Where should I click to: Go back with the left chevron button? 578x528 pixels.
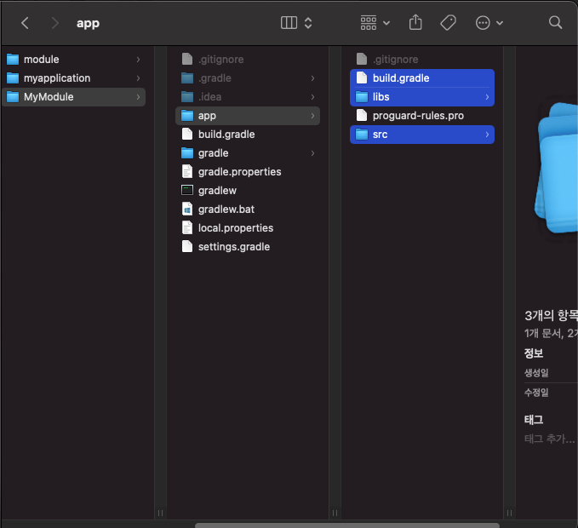tap(25, 23)
